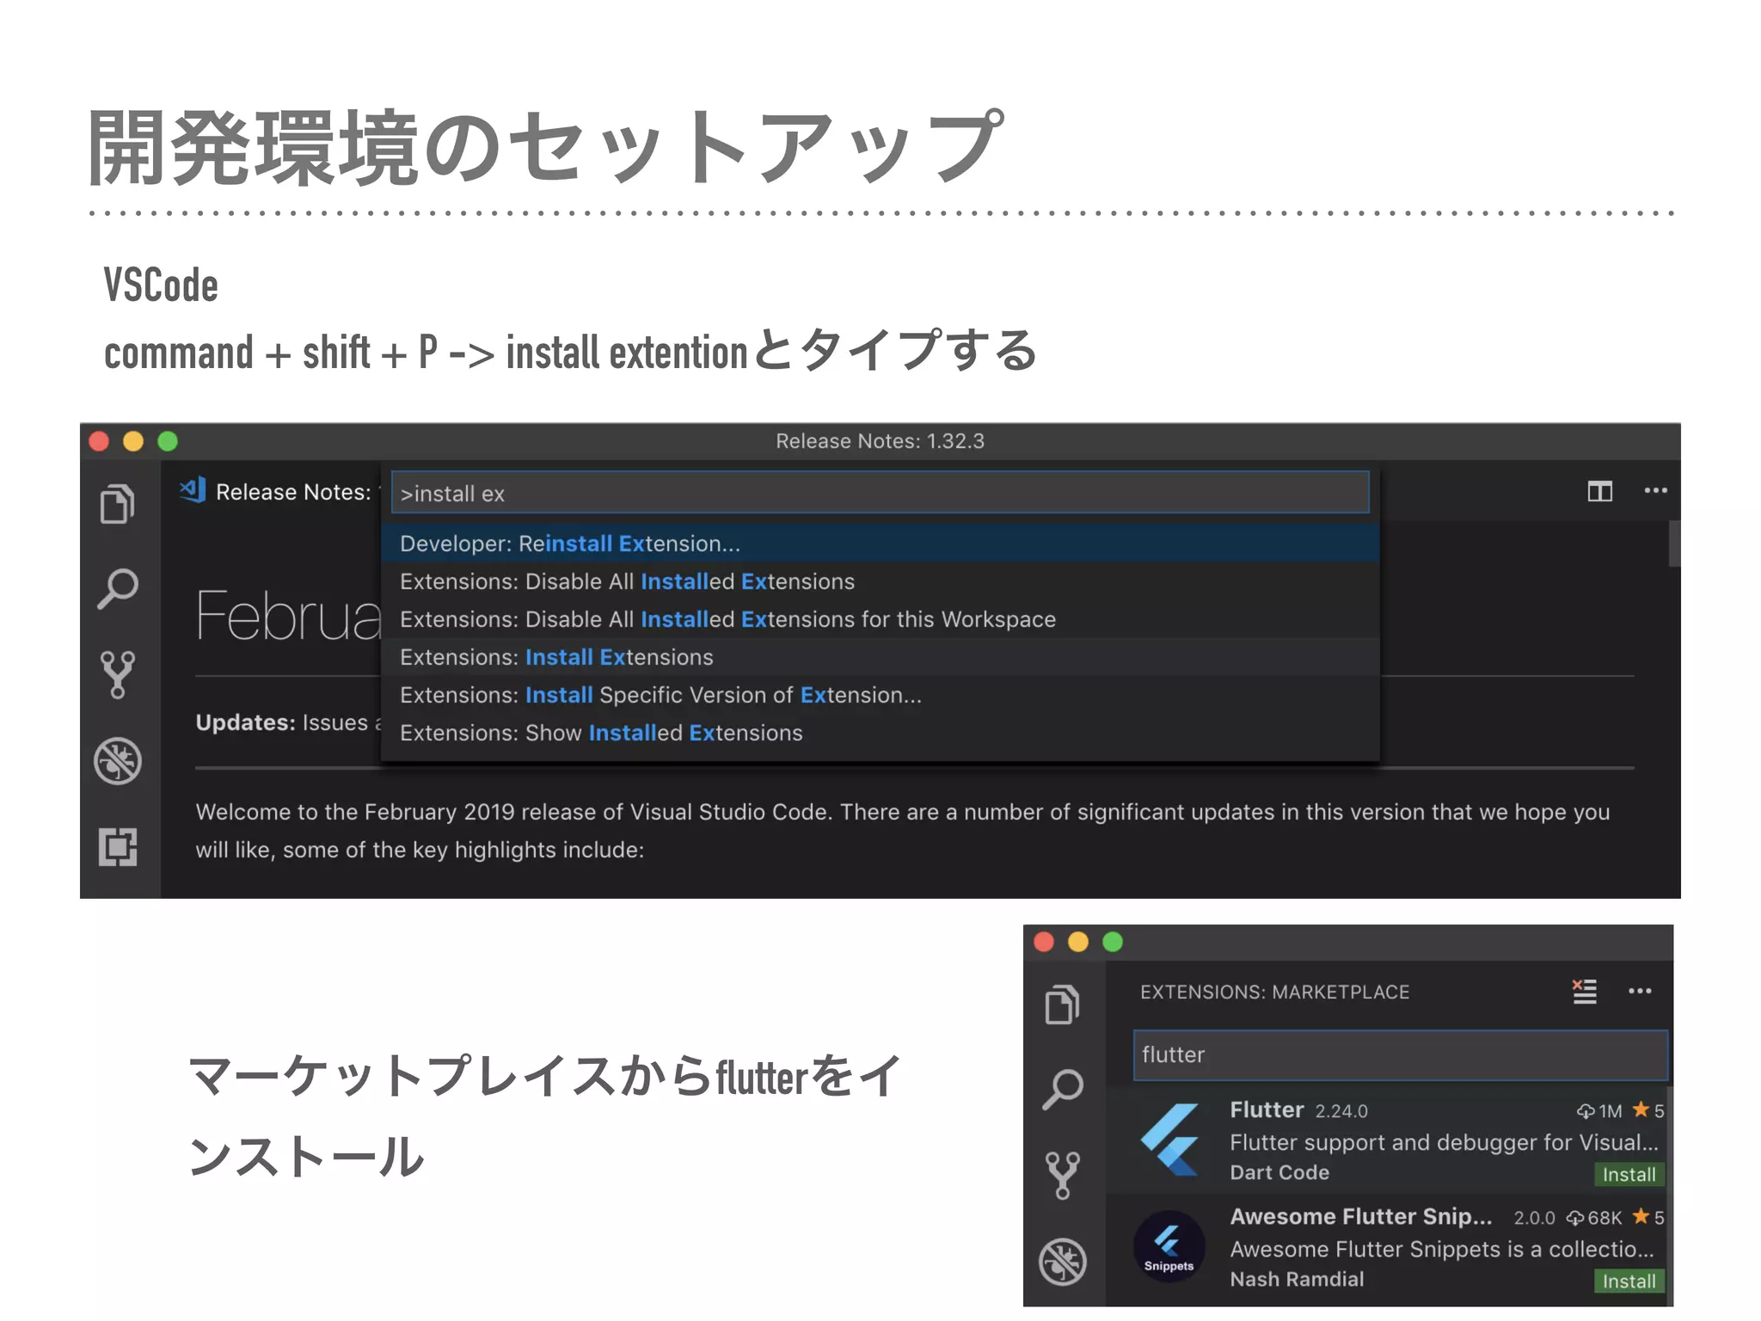Open Explorer icon in Marketplace window
Screen dimensions: 1761x1321
click(1063, 1005)
